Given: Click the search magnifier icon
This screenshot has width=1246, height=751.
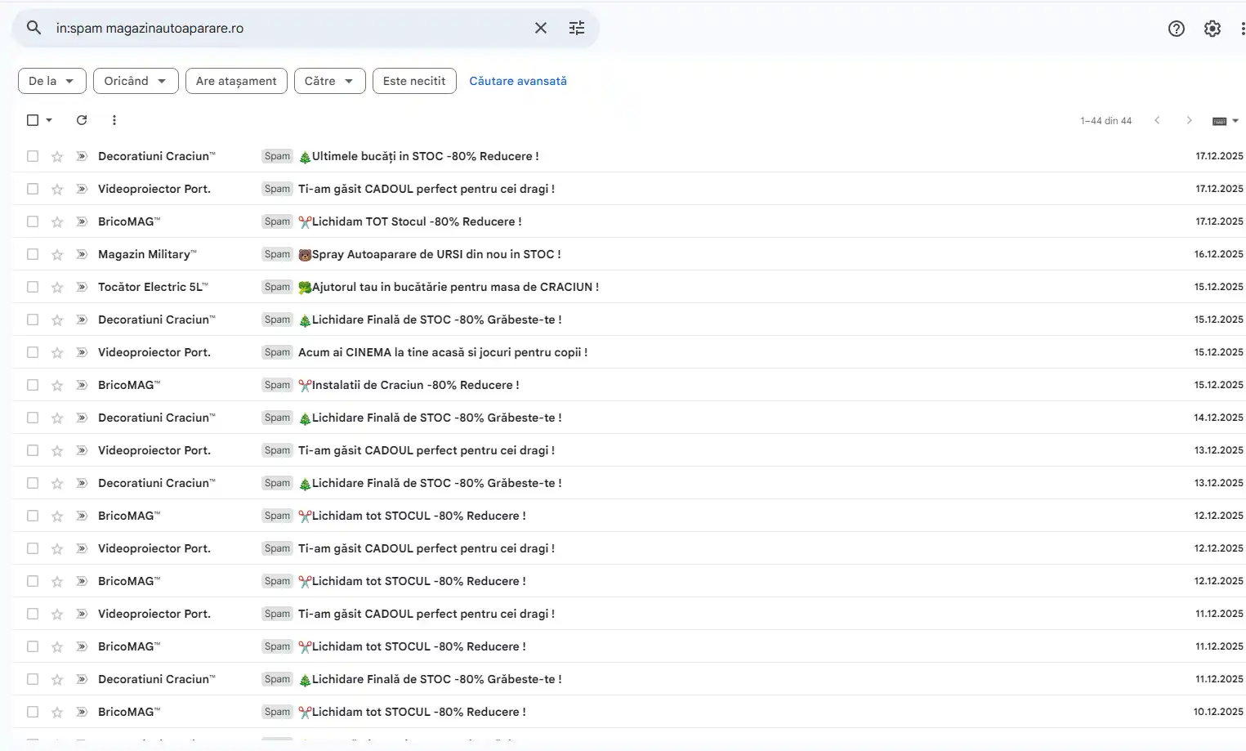Looking at the screenshot, I should point(33,28).
